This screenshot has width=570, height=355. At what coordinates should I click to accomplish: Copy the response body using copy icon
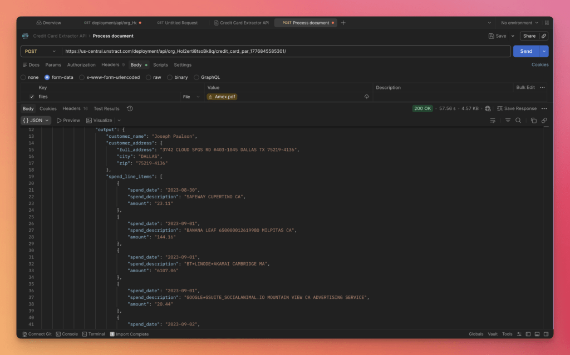point(533,121)
